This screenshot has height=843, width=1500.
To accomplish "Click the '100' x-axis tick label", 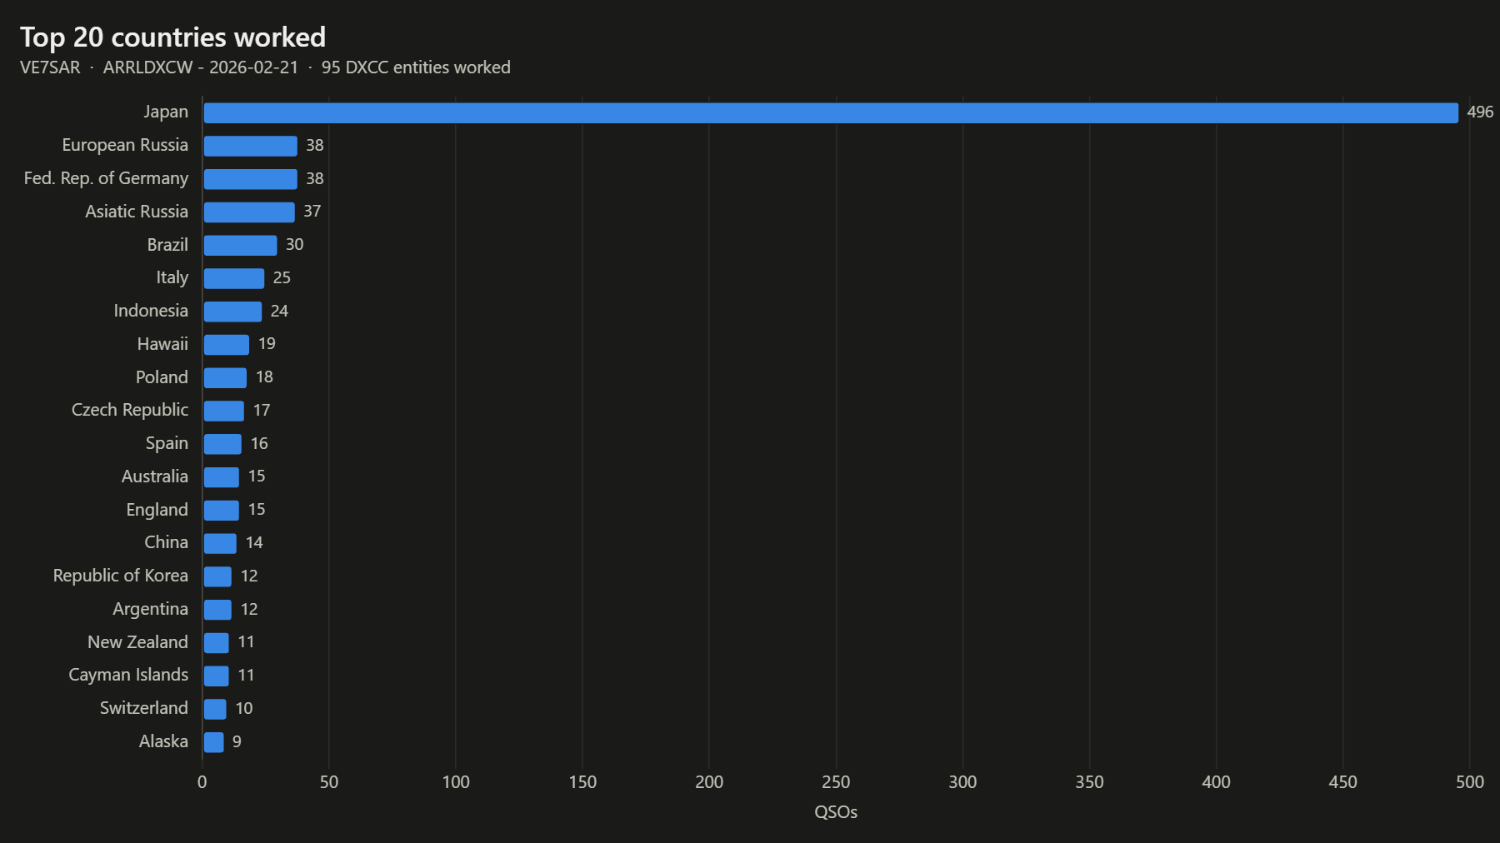I will click(456, 782).
